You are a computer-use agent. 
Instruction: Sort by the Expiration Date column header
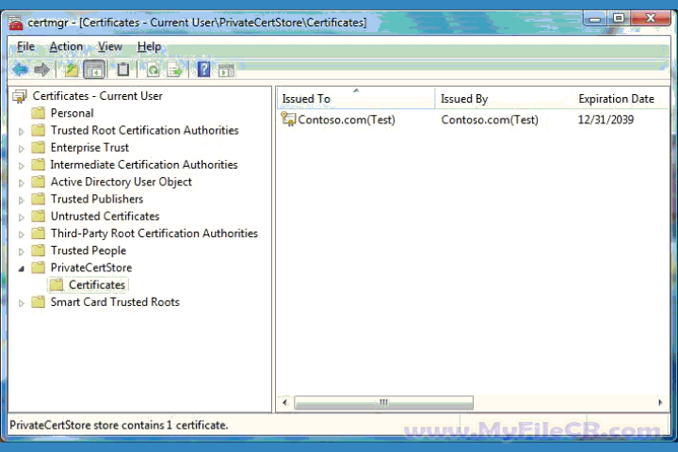[x=621, y=99]
